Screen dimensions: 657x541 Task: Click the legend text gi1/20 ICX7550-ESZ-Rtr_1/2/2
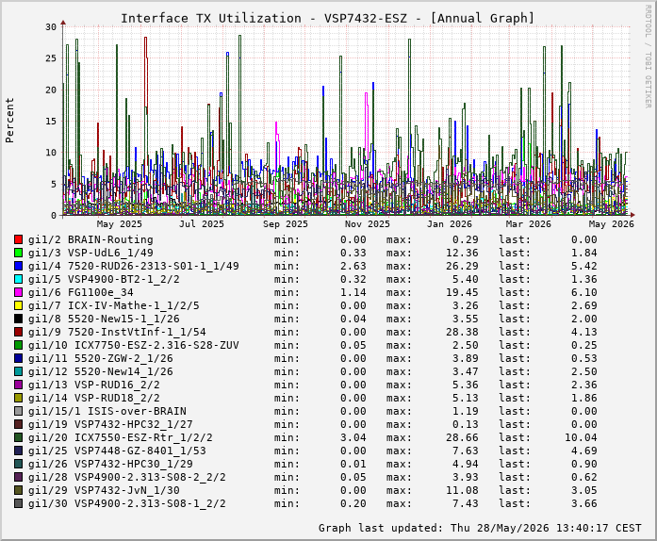pyautogui.click(x=121, y=437)
